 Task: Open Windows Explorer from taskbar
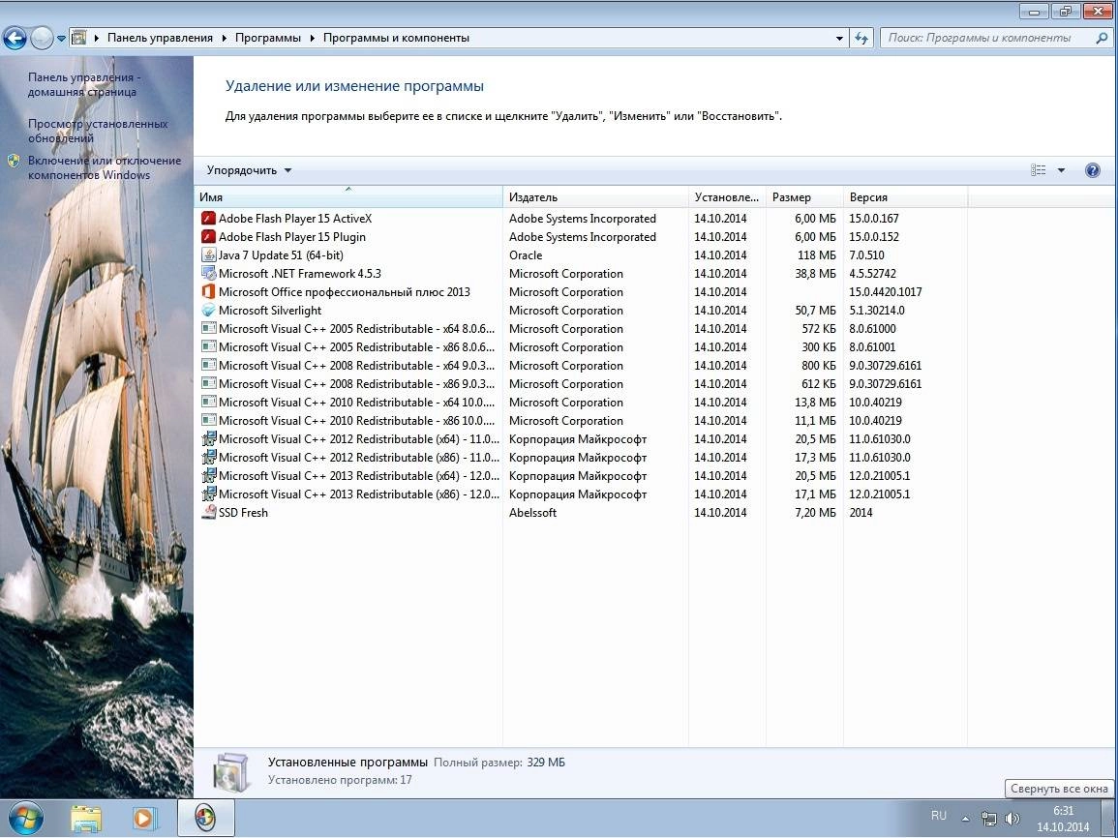pos(85,818)
